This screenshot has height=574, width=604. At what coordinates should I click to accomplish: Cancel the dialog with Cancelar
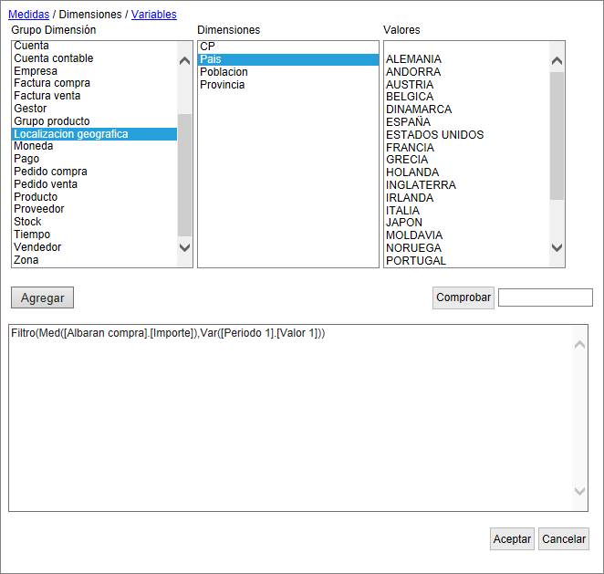point(564,539)
